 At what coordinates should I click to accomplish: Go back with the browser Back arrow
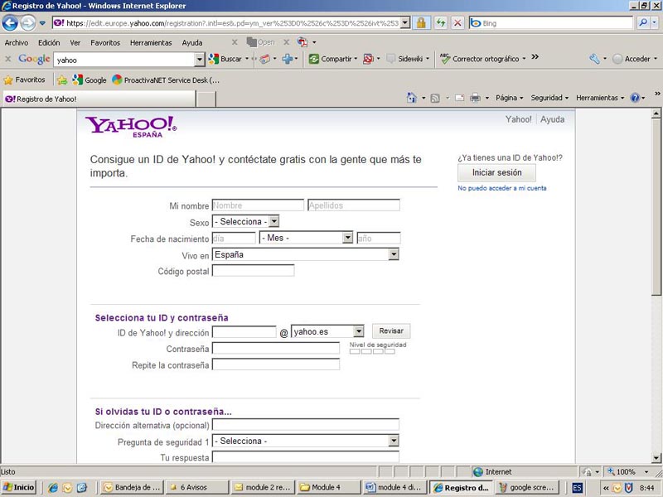click(10, 23)
